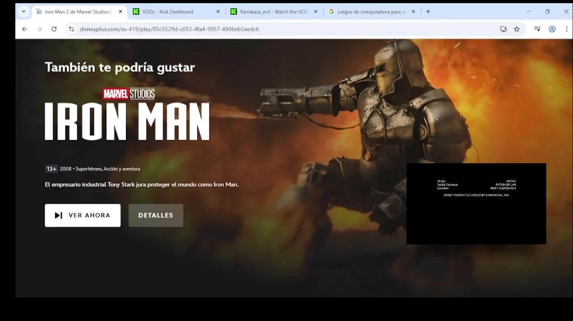Viewport: 573px width, 321px height.
Task: Reload the Disney+ page
Action: coord(54,29)
